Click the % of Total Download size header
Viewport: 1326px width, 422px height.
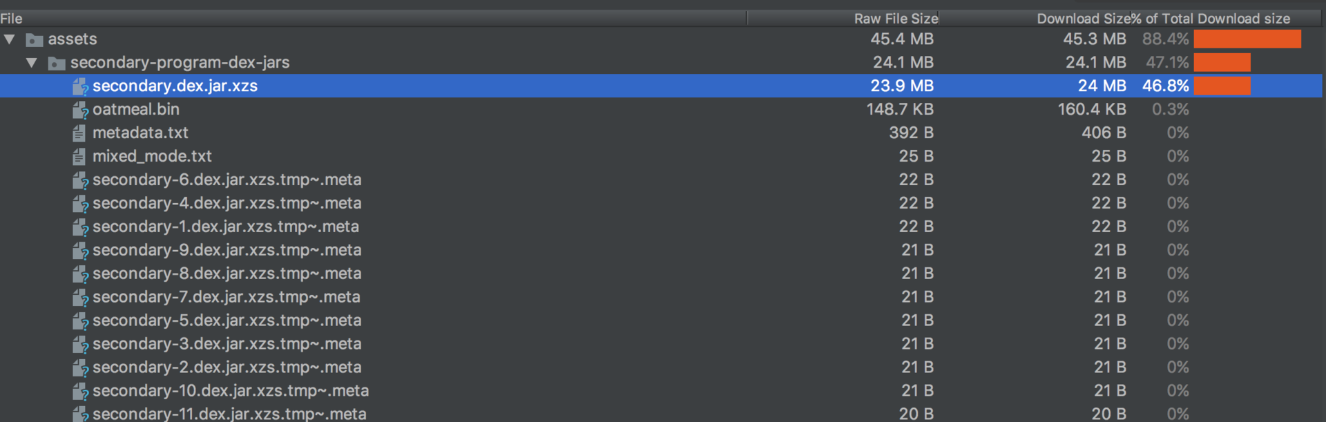(x=1210, y=19)
